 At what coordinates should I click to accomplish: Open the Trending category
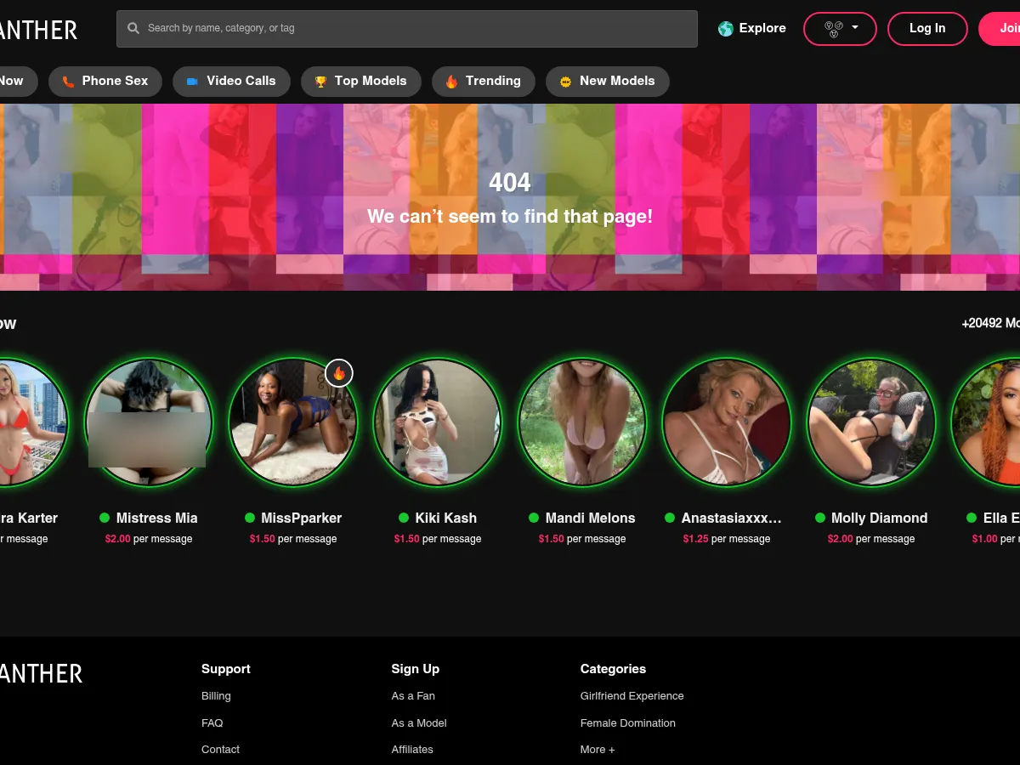[x=483, y=82]
